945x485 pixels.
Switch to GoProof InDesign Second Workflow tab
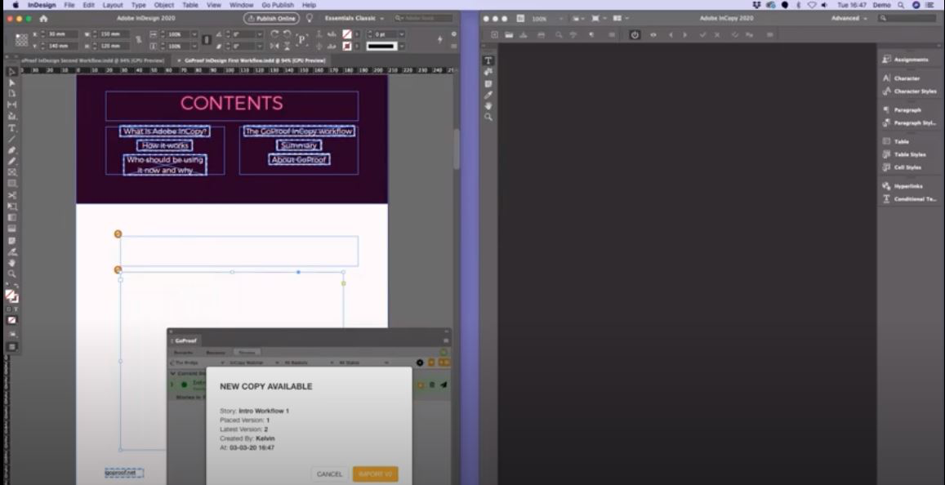click(93, 60)
